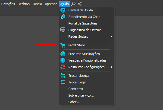
Task: Click the blue info icon for versions
Action: coord(63,60)
